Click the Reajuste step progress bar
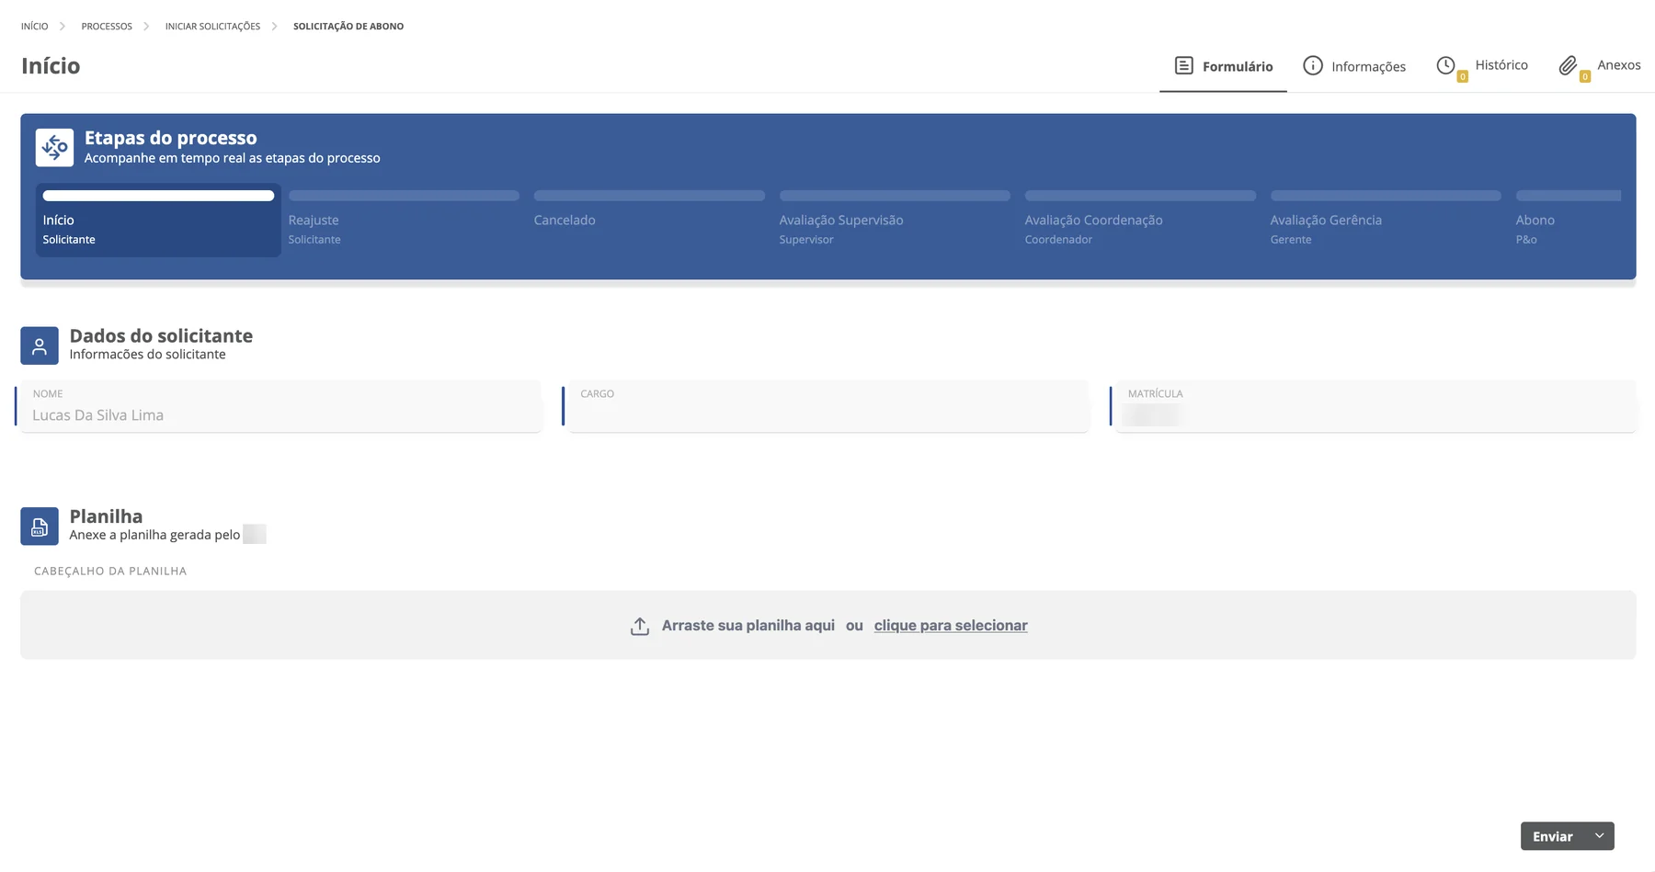 click(404, 196)
